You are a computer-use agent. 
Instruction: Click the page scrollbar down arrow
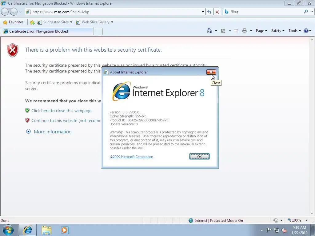(x=312, y=214)
